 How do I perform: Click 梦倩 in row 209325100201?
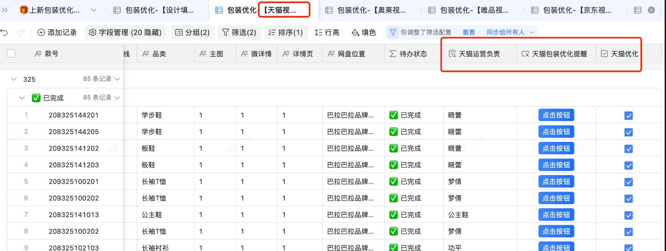pyautogui.click(x=455, y=181)
